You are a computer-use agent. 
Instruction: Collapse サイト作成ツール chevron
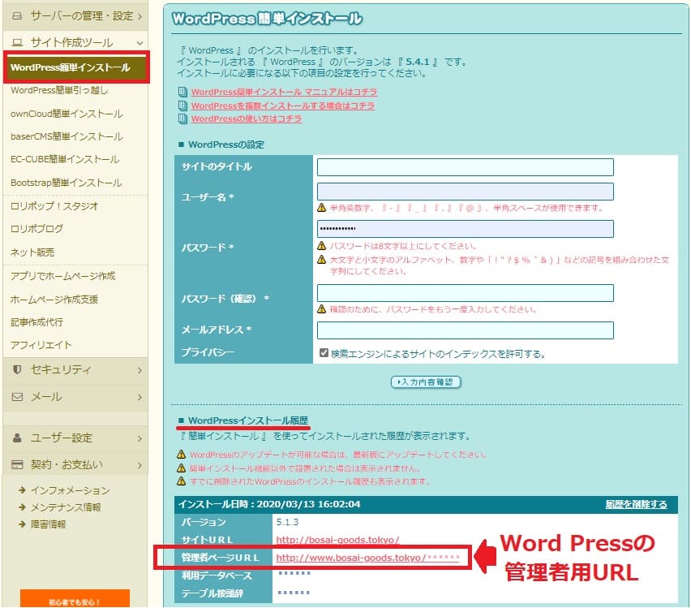tap(139, 43)
